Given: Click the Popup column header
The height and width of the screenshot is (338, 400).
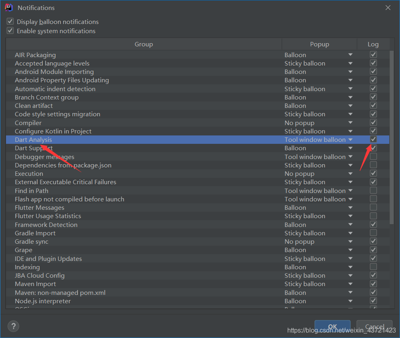Looking at the screenshot, I should point(319,44).
